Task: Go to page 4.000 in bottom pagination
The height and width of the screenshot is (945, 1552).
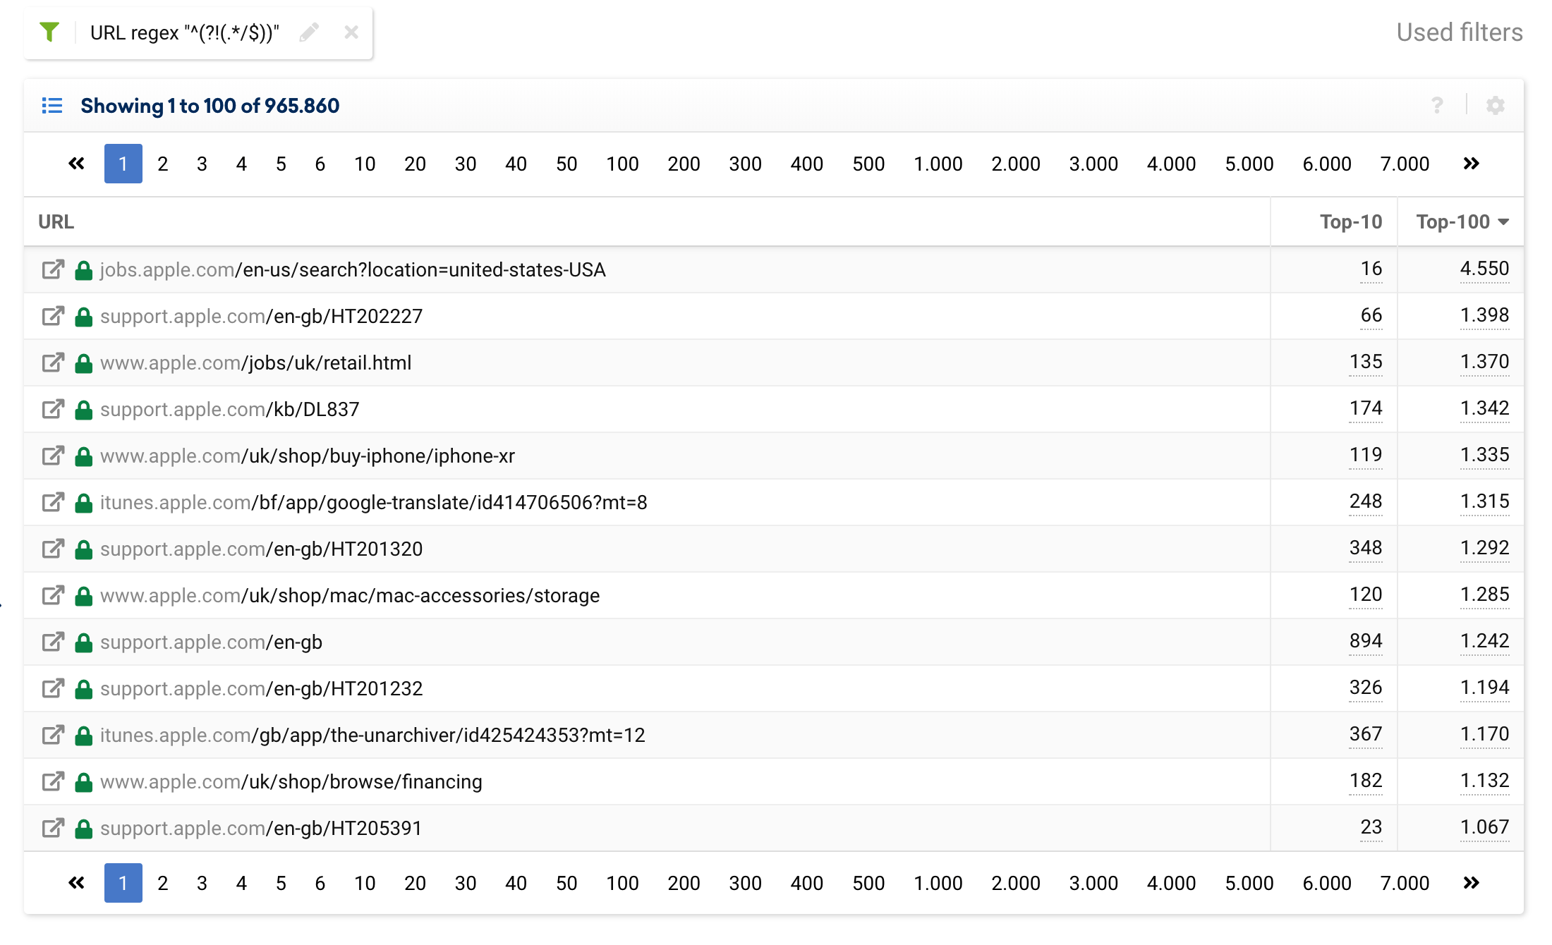Action: coord(1171,883)
